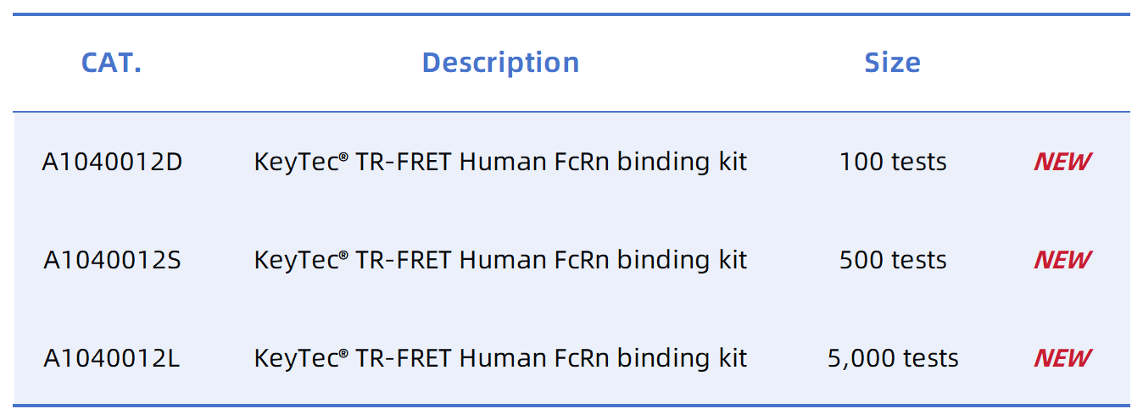Click the Description column header
1143x420 pixels.
pyautogui.click(x=500, y=63)
